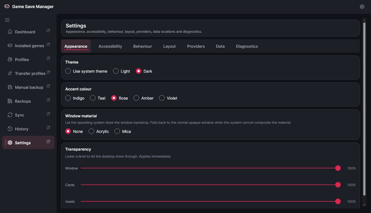Choose Teal accent colour
371x213 pixels.
[98, 98]
